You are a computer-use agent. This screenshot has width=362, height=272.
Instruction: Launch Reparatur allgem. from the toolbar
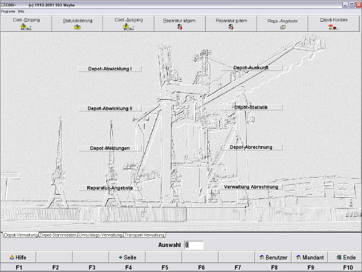(179, 23)
